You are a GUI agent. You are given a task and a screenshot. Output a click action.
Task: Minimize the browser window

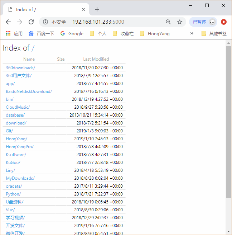(190, 5)
